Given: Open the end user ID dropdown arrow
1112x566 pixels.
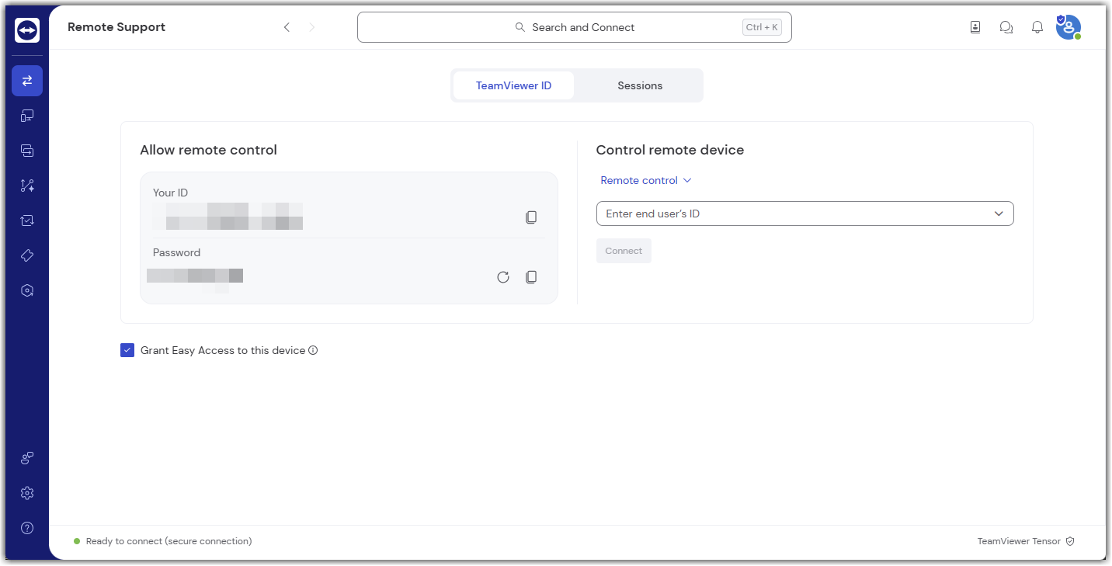Looking at the screenshot, I should tap(999, 214).
